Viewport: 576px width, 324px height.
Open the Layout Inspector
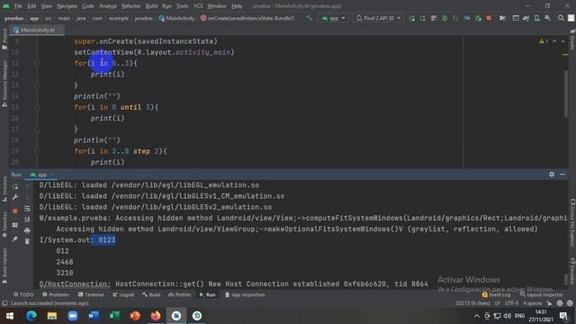(x=542, y=294)
